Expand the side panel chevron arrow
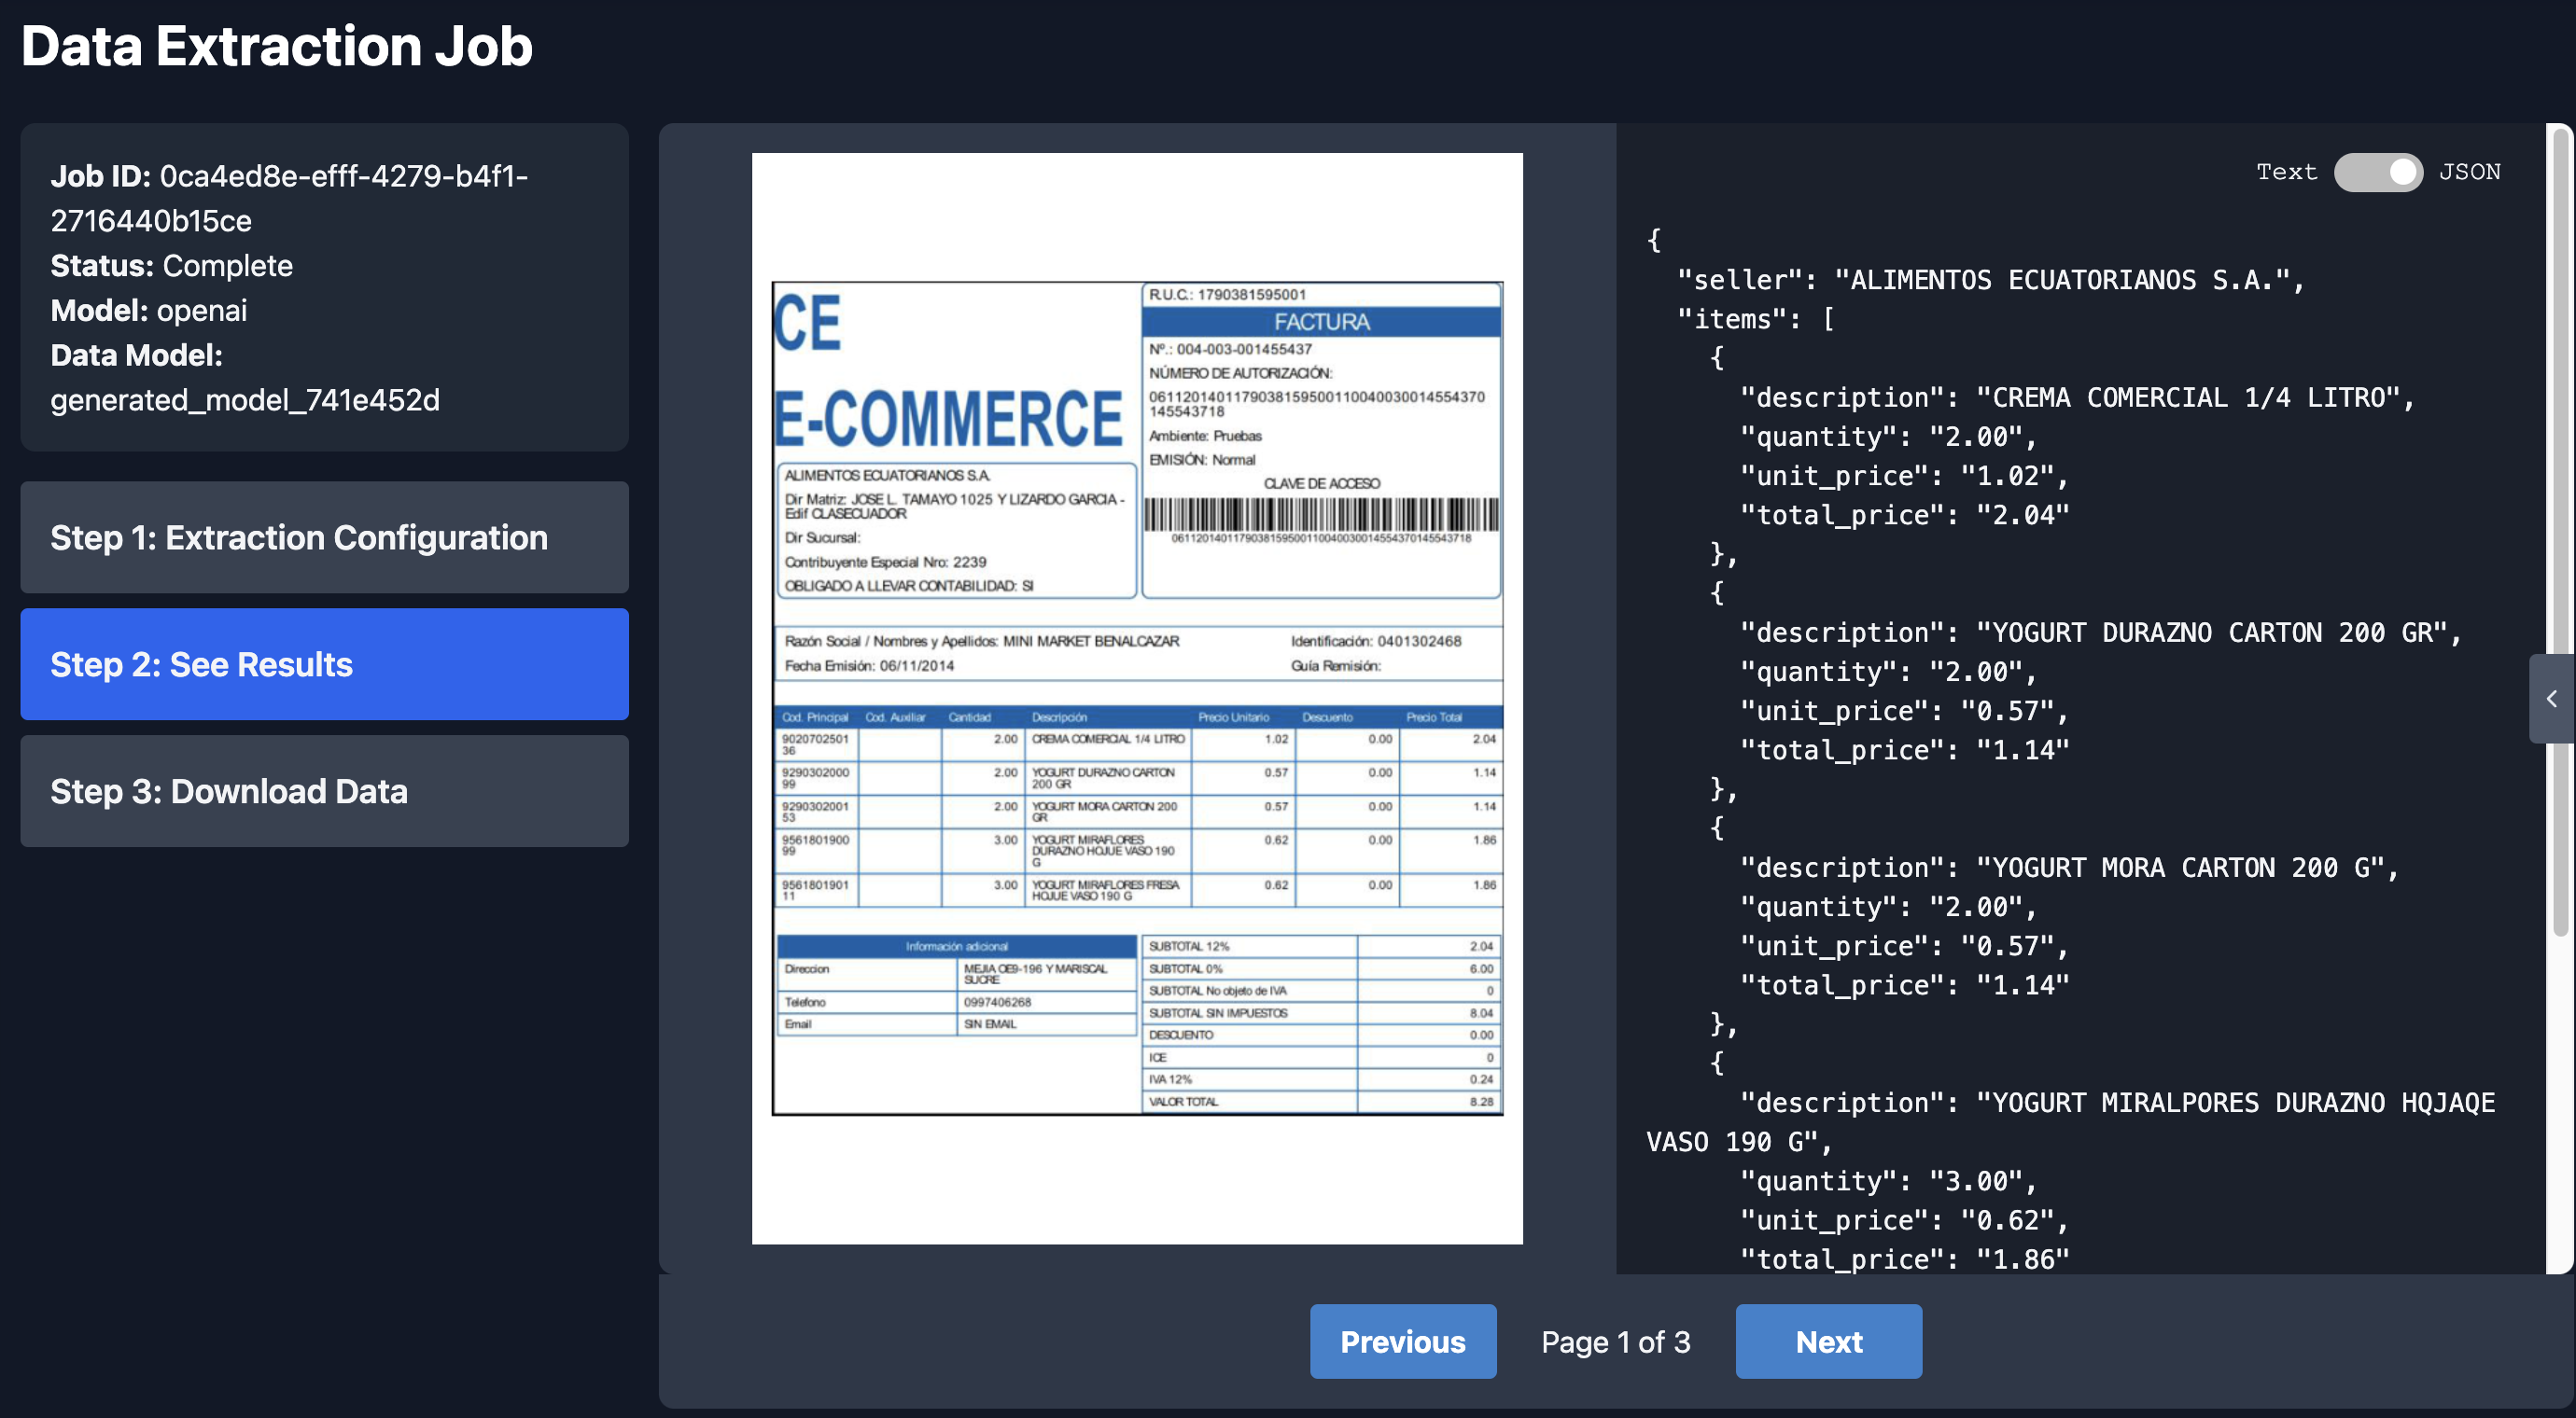Viewport: 2576px width, 1418px height. tap(2551, 699)
